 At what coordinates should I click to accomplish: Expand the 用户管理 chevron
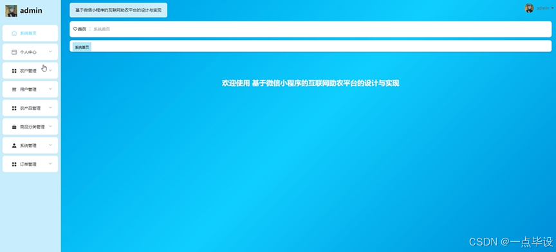click(50, 89)
